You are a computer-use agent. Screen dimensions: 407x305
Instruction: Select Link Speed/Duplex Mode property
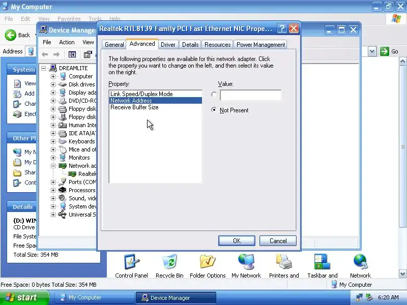coord(156,94)
